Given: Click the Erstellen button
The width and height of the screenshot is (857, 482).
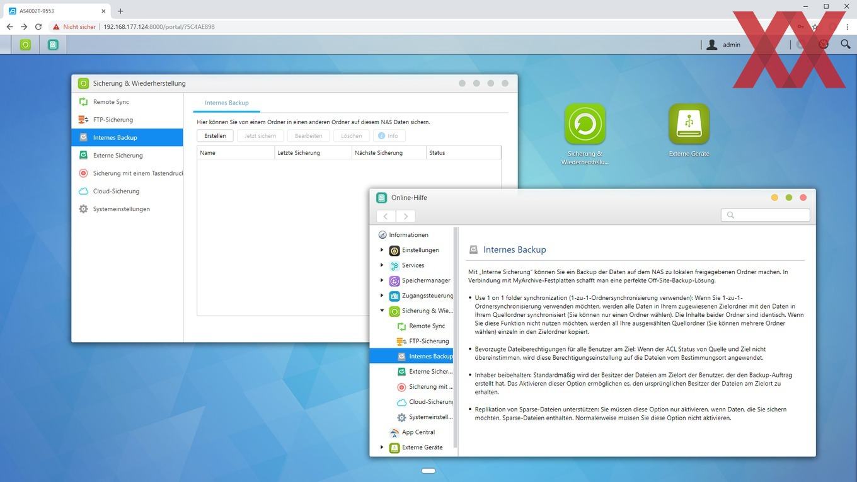Looking at the screenshot, I should 215,135.
